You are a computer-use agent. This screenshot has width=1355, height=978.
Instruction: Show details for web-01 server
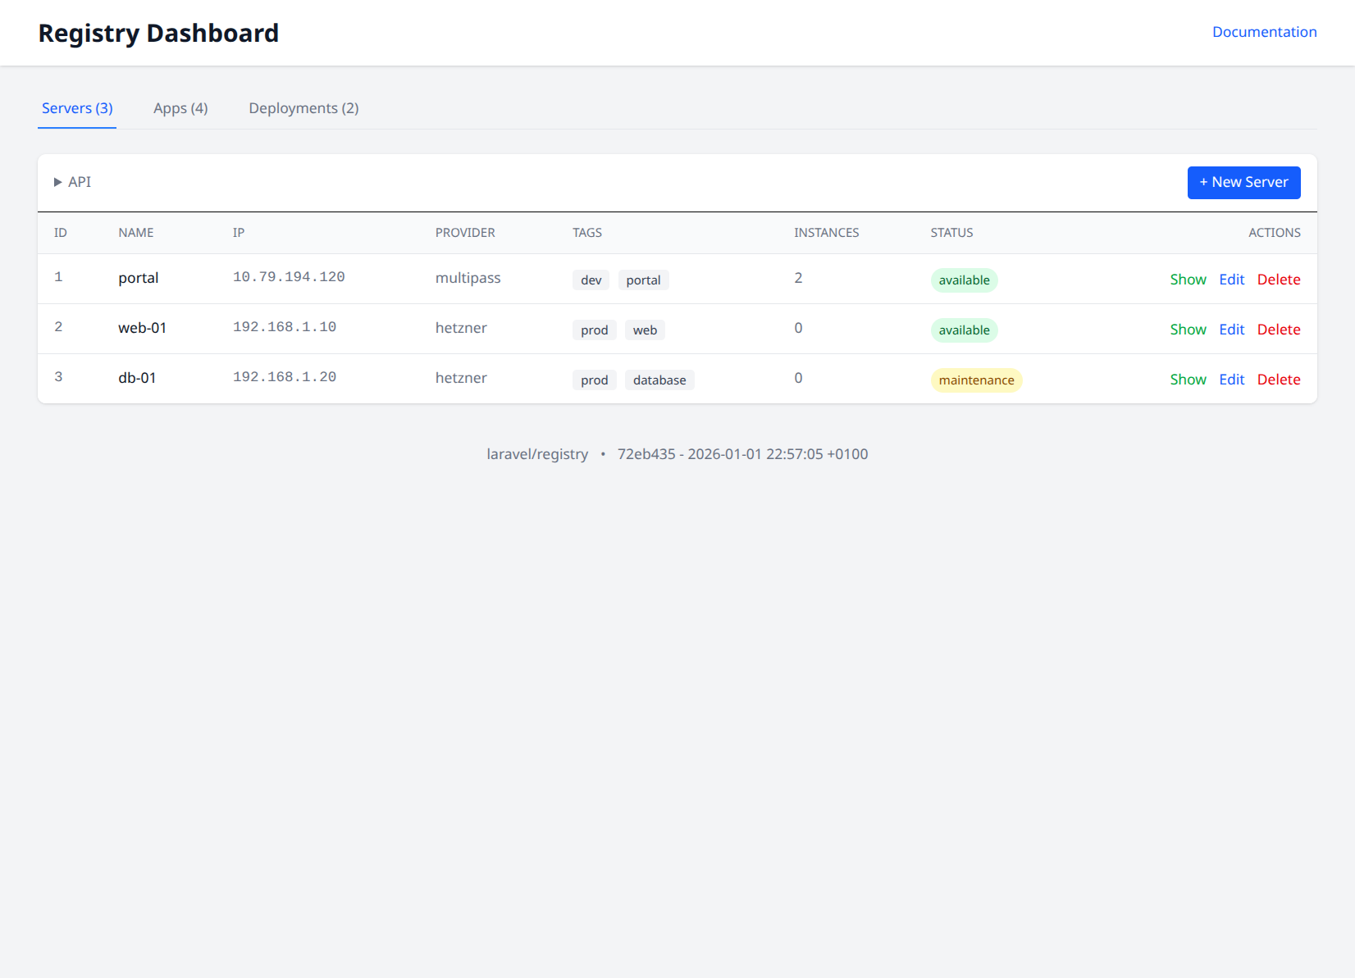[1188, 330]
